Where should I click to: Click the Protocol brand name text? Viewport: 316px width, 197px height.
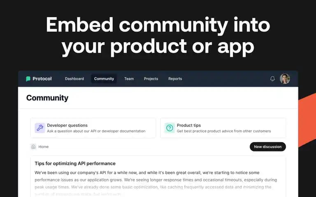[x=42, y=79]
